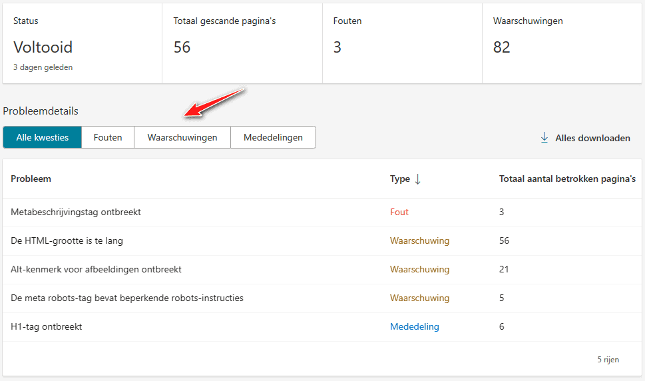Click the Probleem column header
645x381 pixels.
31,179
